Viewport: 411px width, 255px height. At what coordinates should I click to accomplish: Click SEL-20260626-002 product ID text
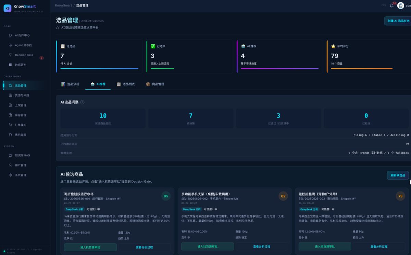pyautogui.click(x=195, y=199)
